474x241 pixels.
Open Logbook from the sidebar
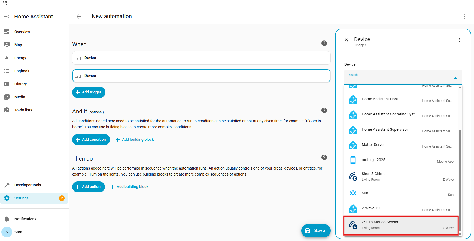(34, 71)
